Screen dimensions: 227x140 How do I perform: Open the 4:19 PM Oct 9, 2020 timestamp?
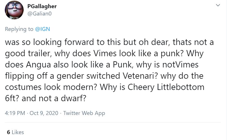32,113
